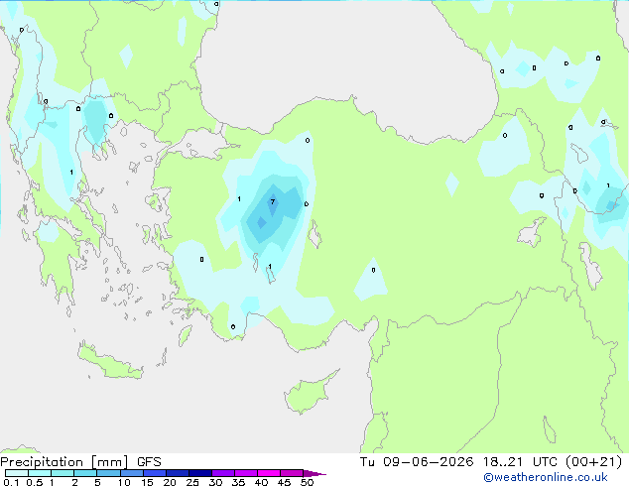Click the legend label "30"

tap(215, 482)
